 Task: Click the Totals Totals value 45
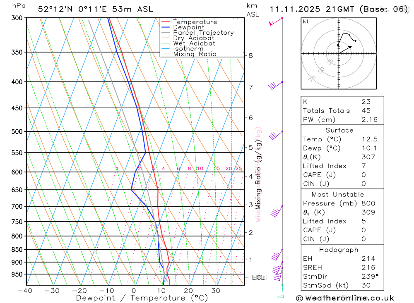coord(366,111)
